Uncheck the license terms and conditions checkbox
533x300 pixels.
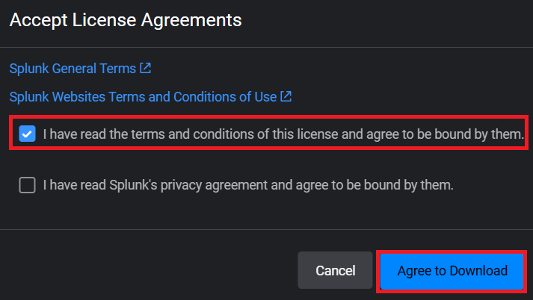tap(28, 134)
